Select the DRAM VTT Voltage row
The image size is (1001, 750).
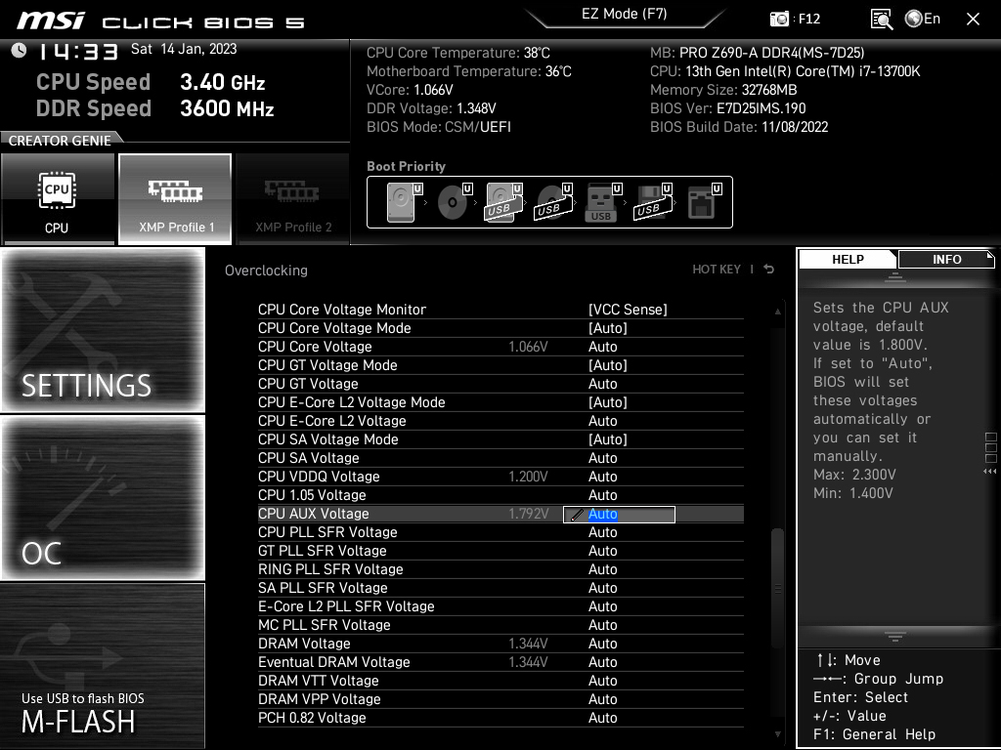(500, 680)
